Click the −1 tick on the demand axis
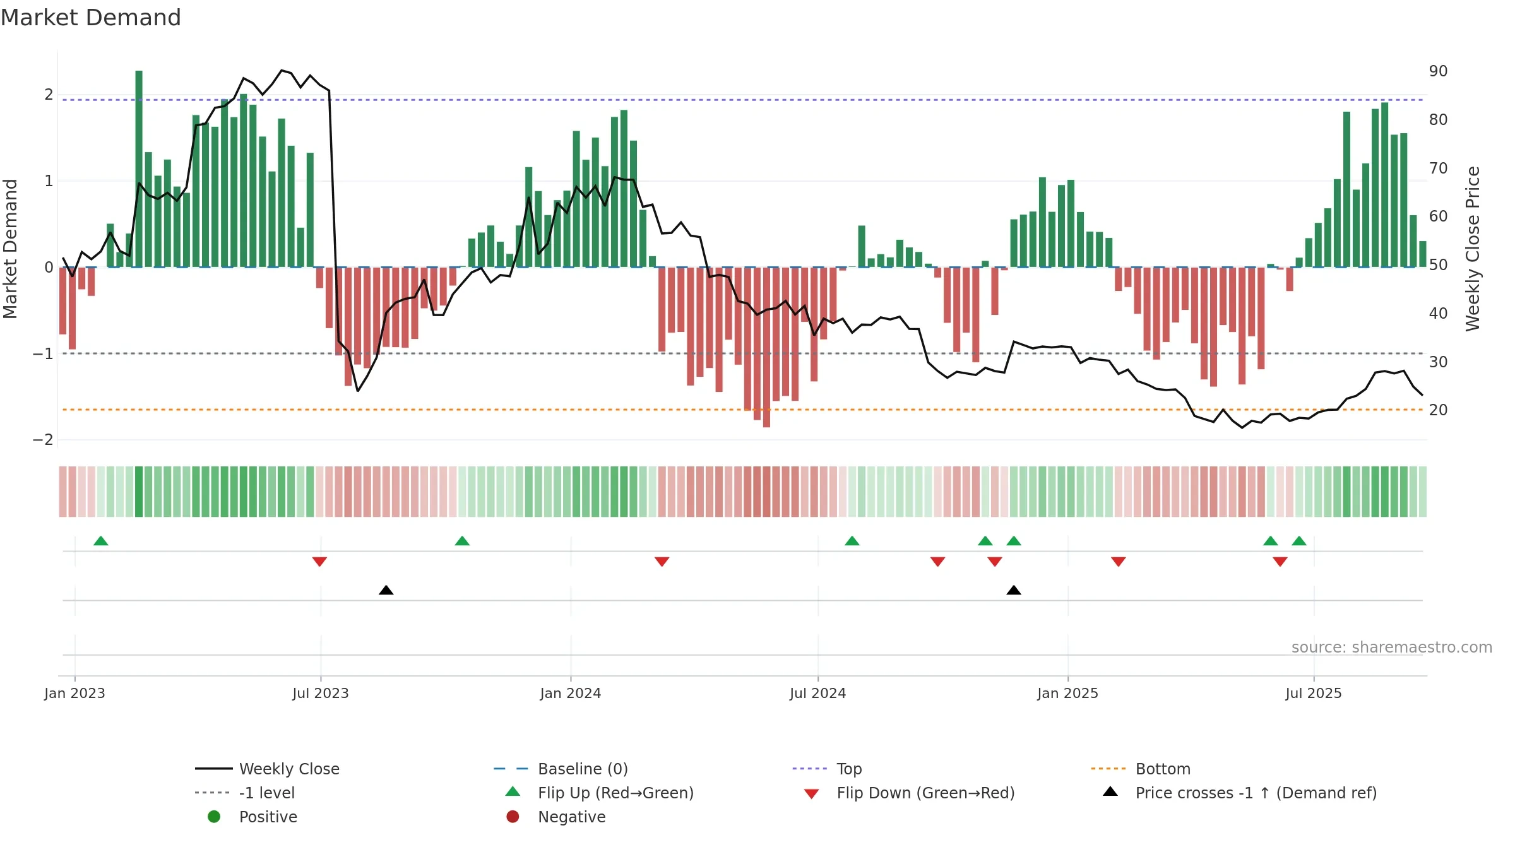This screenshot has height=852, width=1515. pyautogui.click(x=43, y=353)
